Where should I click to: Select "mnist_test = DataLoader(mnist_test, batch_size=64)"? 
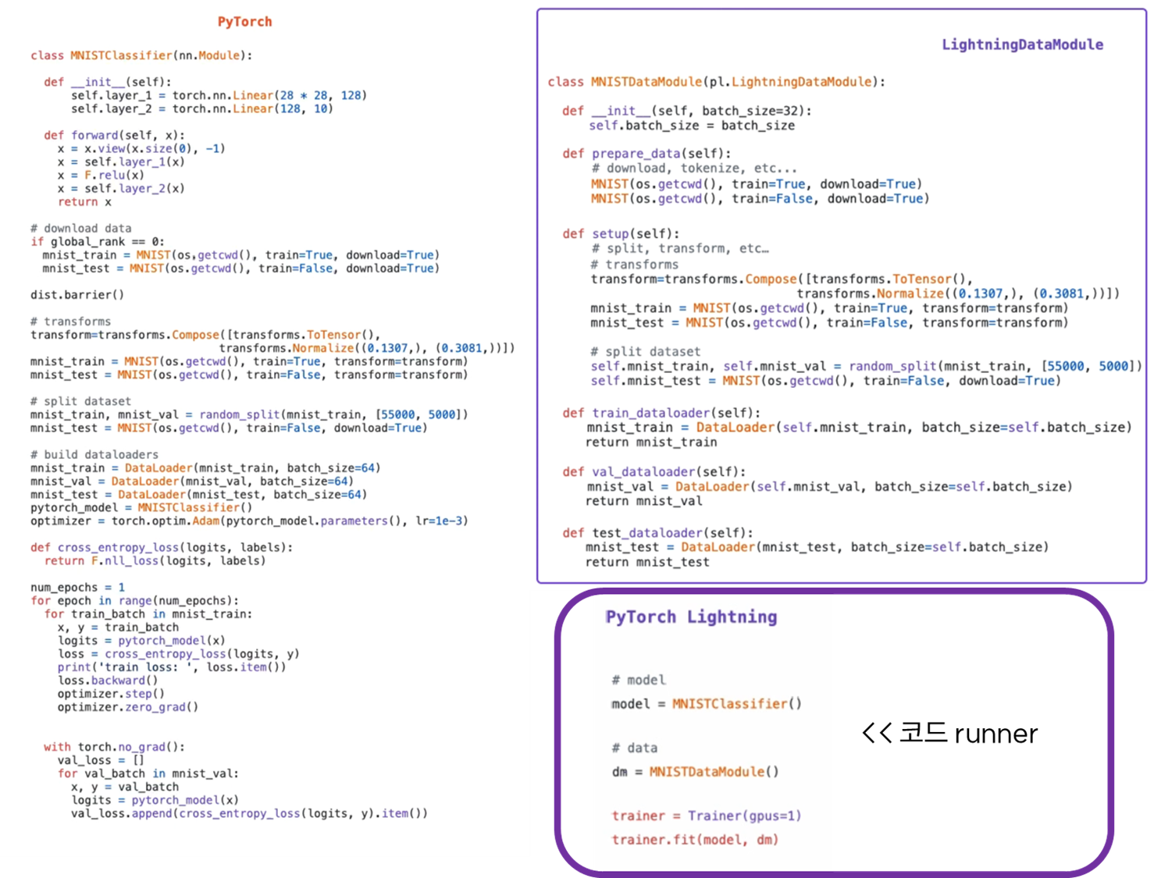pyautogui.click(x=198, y=494)
